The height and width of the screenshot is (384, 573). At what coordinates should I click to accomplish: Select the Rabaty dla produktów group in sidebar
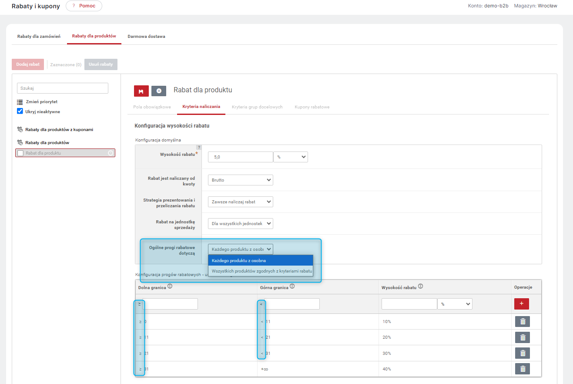[x=47, y=143]
